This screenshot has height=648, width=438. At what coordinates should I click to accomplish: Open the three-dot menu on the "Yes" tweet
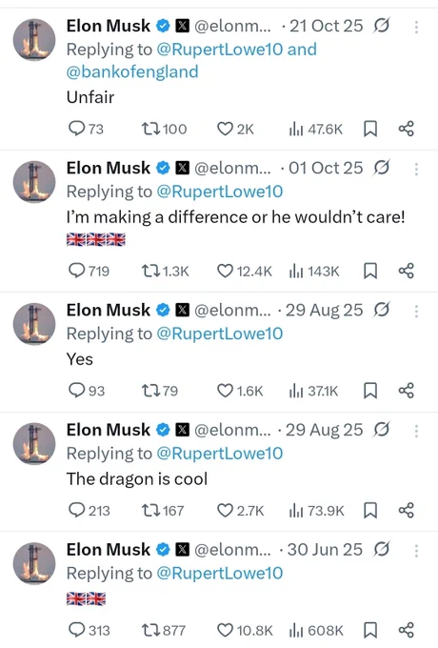[416, 311]
